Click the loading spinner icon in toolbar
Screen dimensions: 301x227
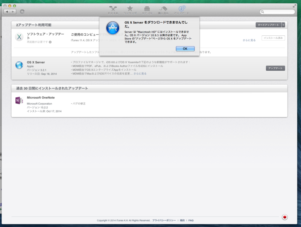pyautogui.click(x=22, y=12)
